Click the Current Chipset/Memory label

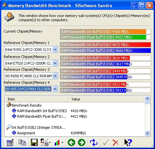[23, 31]
